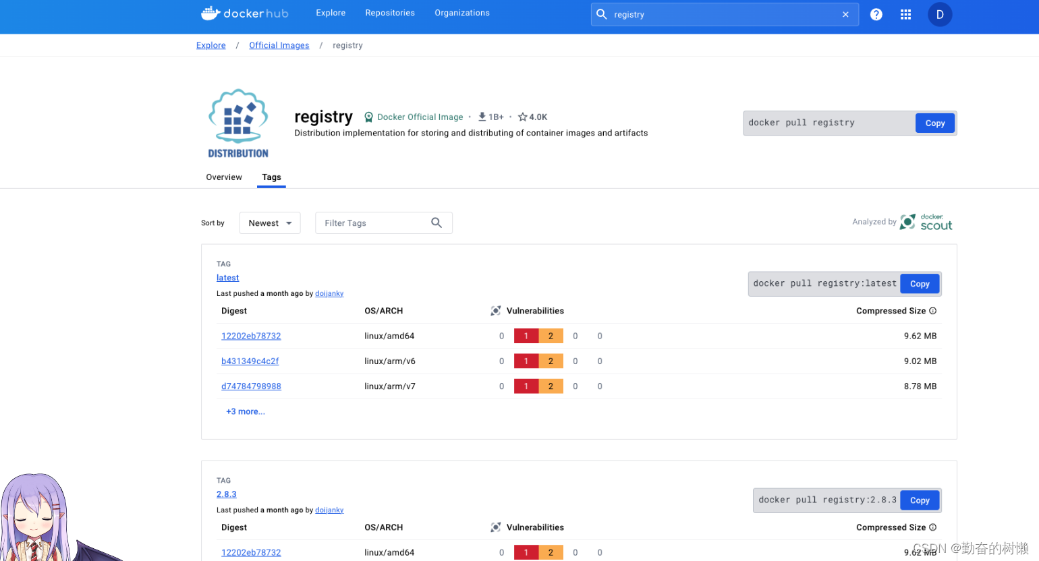
Task: Expand +3 more digests for latest
Action: 246,411
